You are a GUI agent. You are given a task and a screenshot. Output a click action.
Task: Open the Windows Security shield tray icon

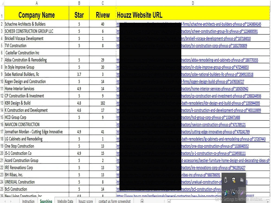coord(234,180)
